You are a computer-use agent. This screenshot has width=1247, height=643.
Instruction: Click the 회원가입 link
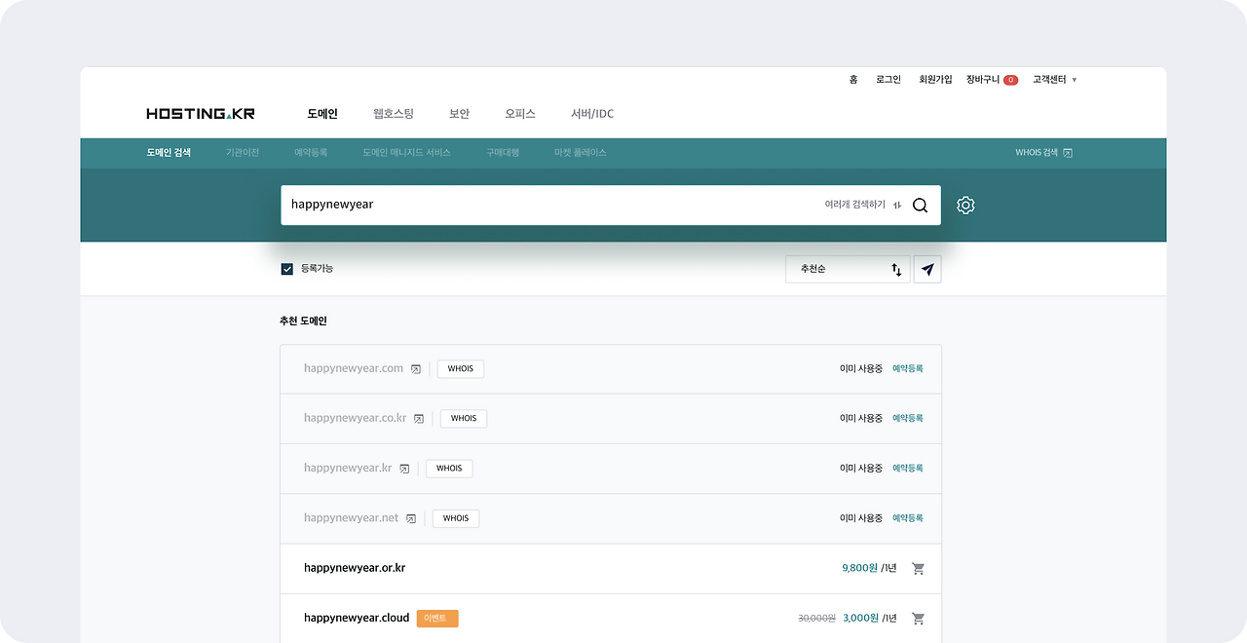935,80
